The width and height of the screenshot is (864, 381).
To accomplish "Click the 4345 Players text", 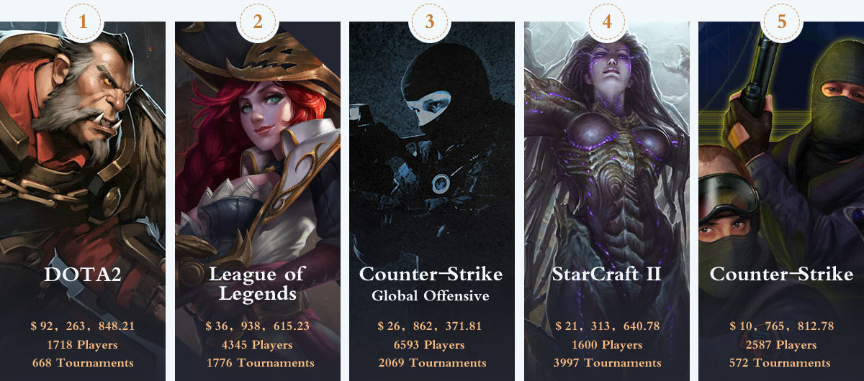I will [257, 345].
